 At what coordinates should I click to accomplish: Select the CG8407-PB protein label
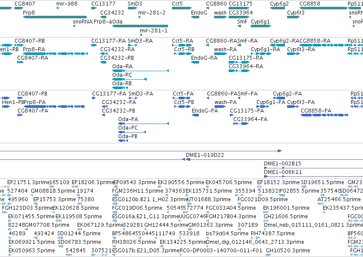coord(32,94)
